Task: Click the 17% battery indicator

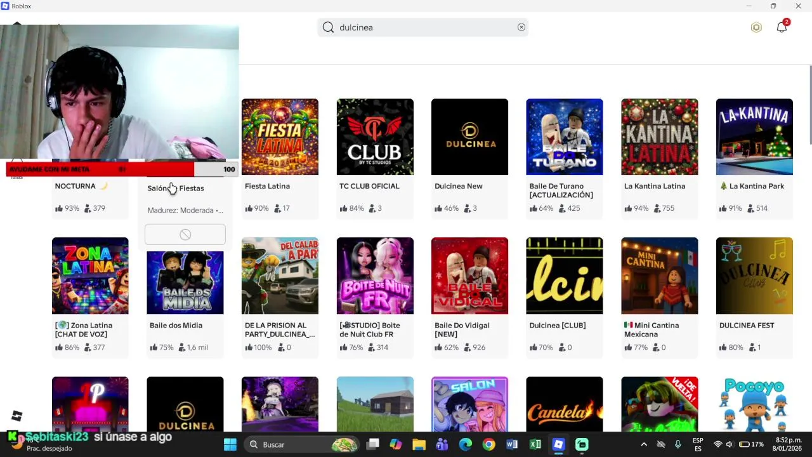Action: click(x=751, y=444)
